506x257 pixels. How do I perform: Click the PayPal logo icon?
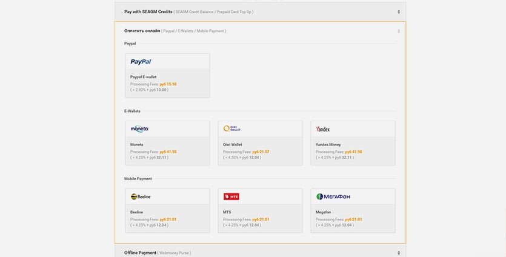coord(141,61)
